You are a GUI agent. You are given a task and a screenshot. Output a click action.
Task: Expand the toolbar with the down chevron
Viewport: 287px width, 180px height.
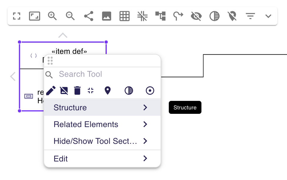[x=268, y=16]
